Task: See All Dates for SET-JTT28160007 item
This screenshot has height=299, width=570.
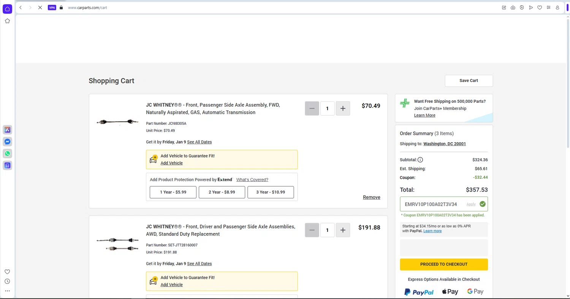Action: click(x=199, y=264)
